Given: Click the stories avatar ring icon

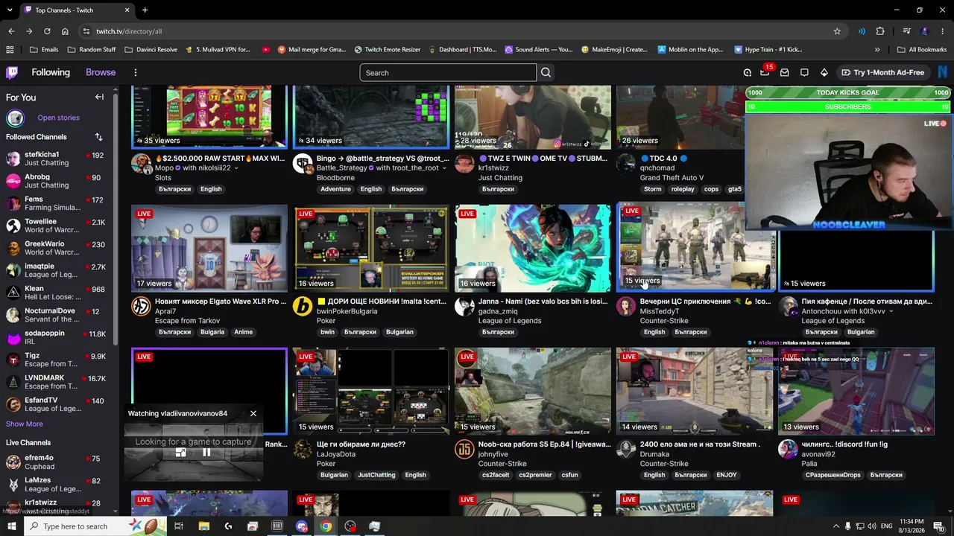Looking at the screenshot, I should (x=15, y=118).
